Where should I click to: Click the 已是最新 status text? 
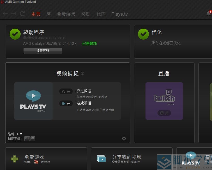click(89, 43)
